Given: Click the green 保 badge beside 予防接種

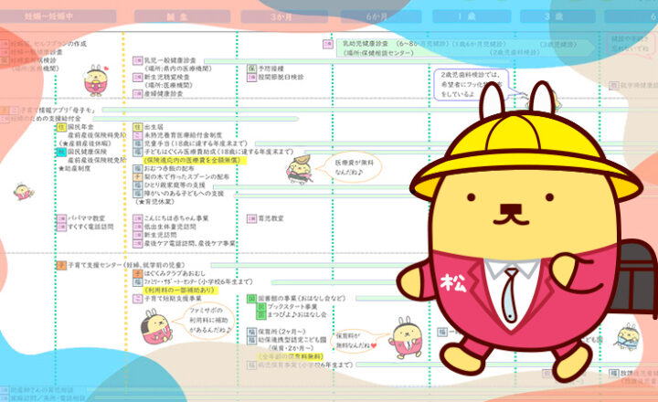Looking at the screenshot, I should [251, 69].
